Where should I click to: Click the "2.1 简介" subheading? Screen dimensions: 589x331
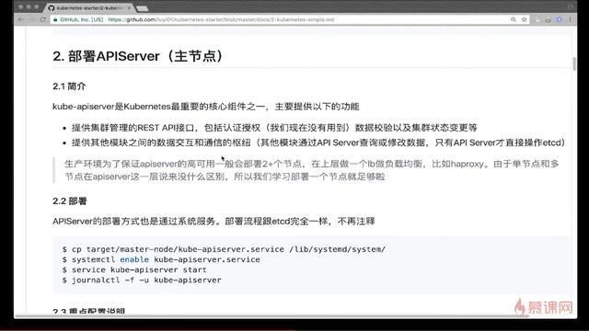(70, 86)
